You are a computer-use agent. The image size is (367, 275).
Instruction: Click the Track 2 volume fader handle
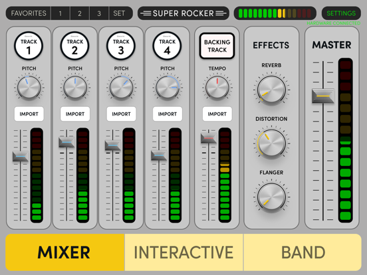click(x=66, y=142)
